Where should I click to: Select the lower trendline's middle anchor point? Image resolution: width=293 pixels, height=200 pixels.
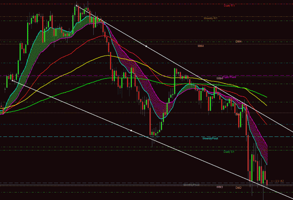pyautogui.click(x=131, y=130)
